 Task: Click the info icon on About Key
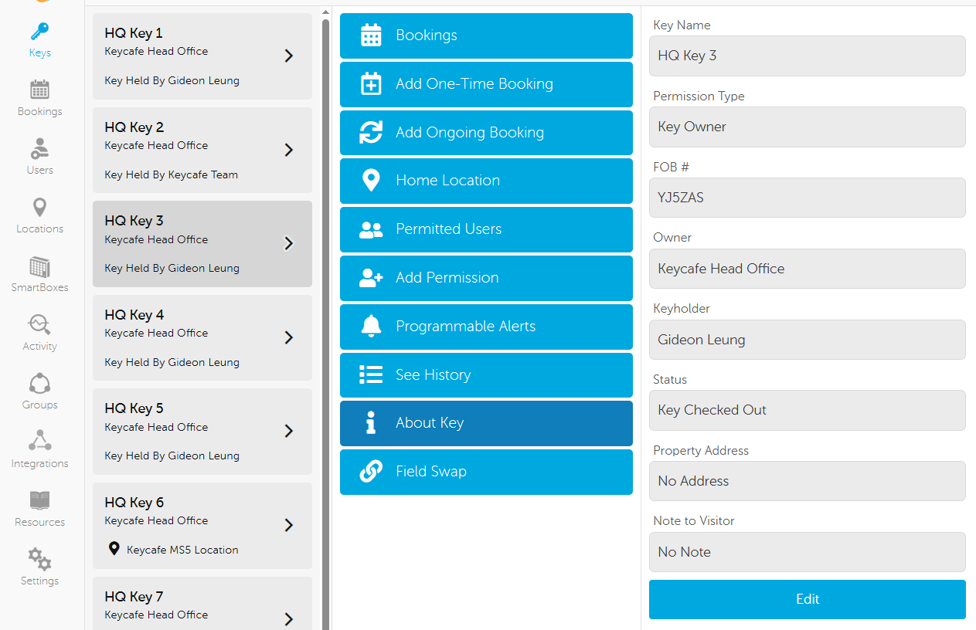pos(371,423)
